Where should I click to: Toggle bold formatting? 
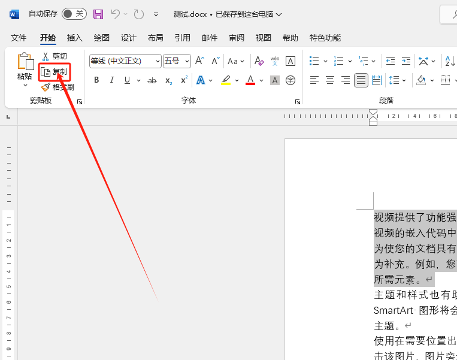(x=96, y=80)
